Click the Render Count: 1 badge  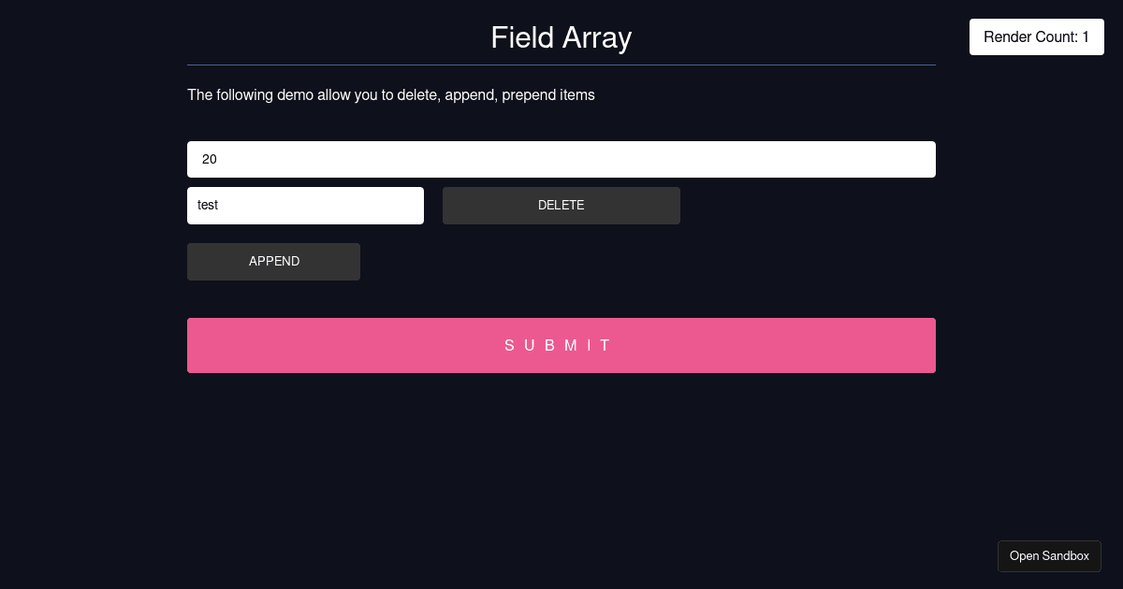point(1037,37)
